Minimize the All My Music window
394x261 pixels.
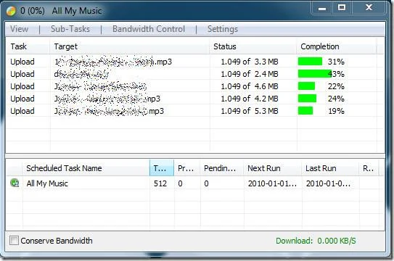tap(322, 8)
